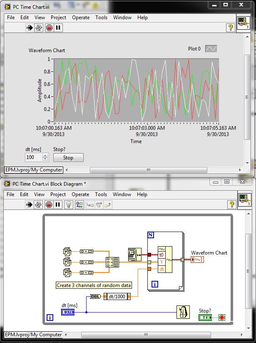Select the Waveform Chart indicator terminal
The height and width of the screenshot is (343, 256).
[197, 260]
